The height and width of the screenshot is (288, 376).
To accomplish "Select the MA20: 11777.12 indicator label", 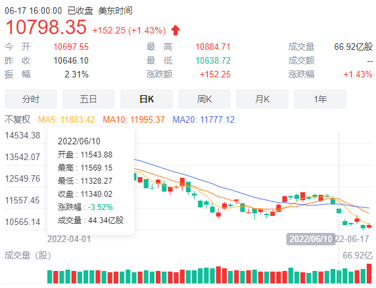I will pyautogui.click(x=204, y=119).
